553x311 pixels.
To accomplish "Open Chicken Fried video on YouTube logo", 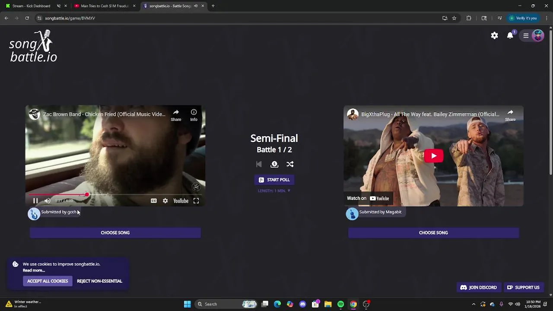I will pyautogui.click(x=181, y=201).
